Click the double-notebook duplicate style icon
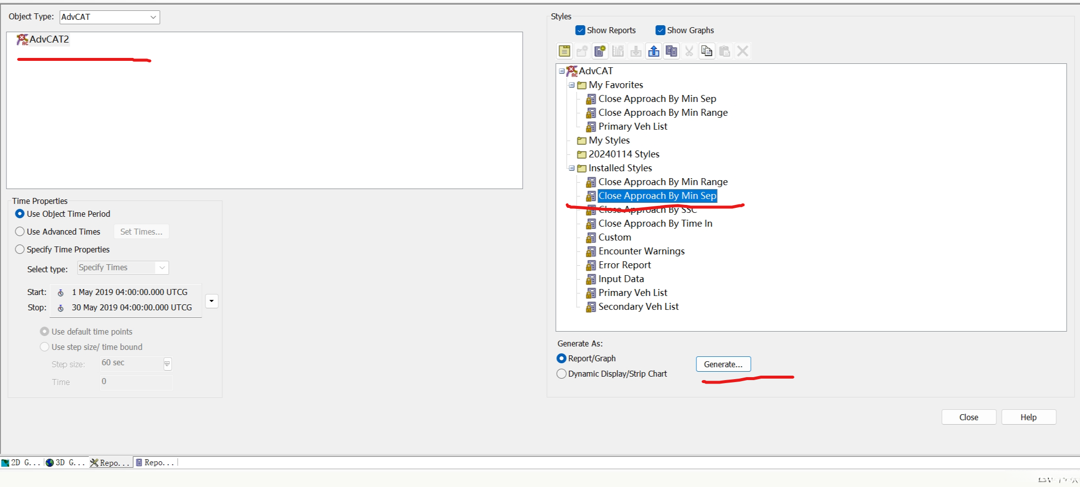The width and height of the screenshot is (1080, 487). pyautogui.click(x=671, y=51)
